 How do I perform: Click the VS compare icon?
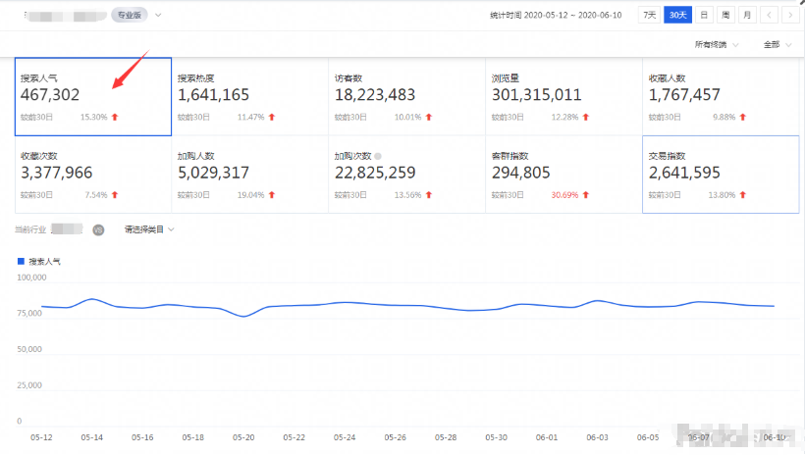[98, 229]
